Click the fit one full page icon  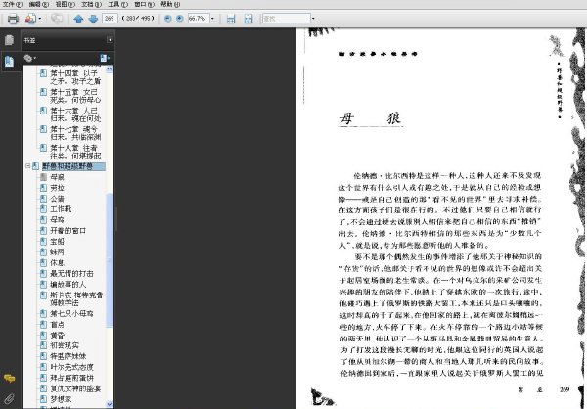[x=248, y=19]
